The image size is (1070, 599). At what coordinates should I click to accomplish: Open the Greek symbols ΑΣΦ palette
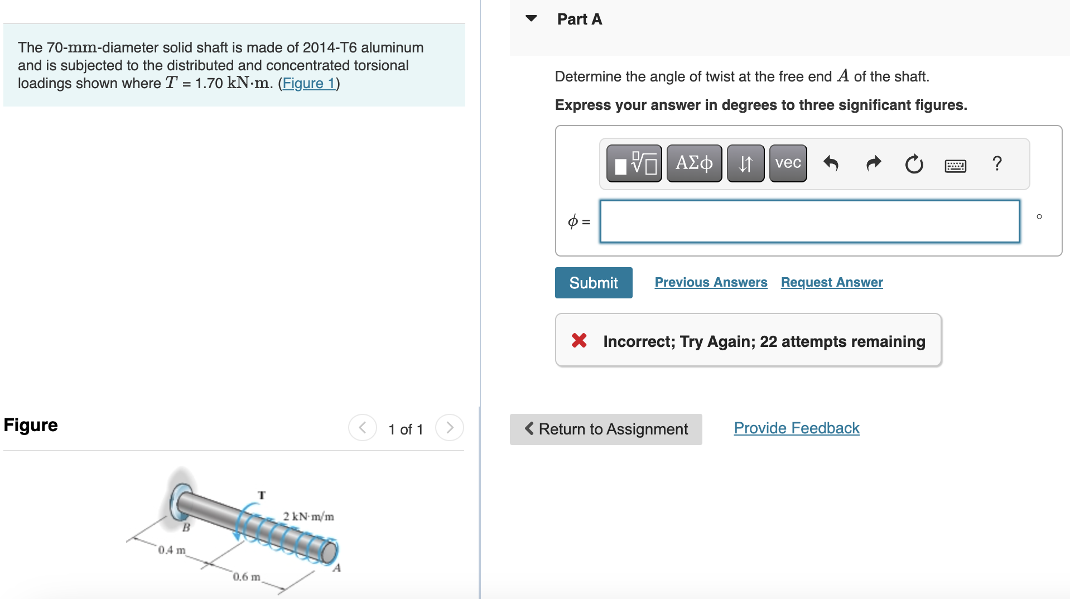(x=694, y=163)
